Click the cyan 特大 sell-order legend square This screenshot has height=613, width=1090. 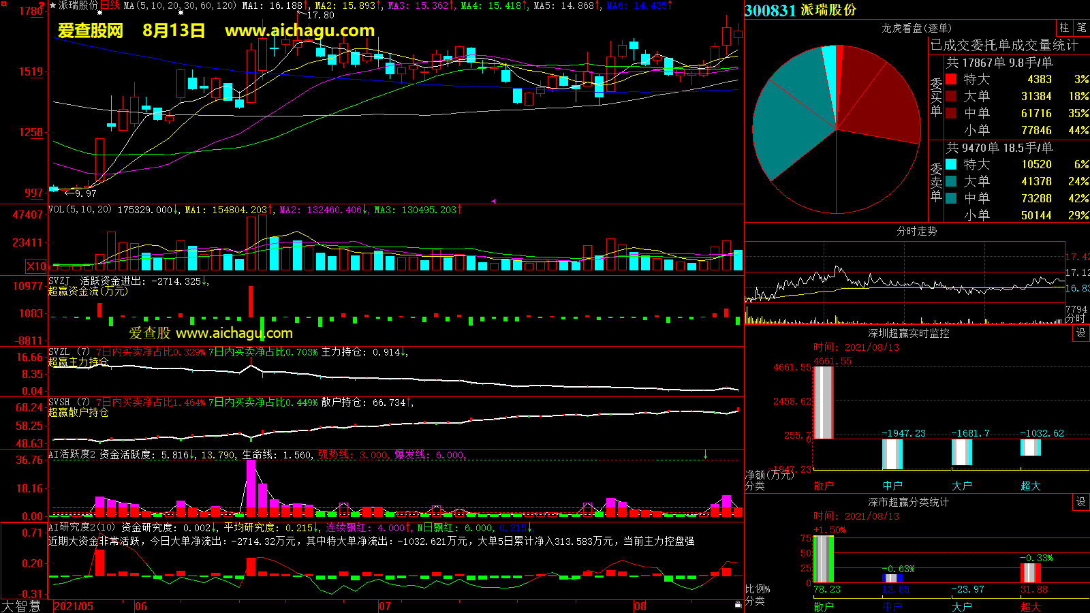click(x=951, y=164)
